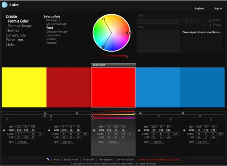Click the center of the color wheel
This screenshot has height=166, width=227.
click(x=112, y=33)
